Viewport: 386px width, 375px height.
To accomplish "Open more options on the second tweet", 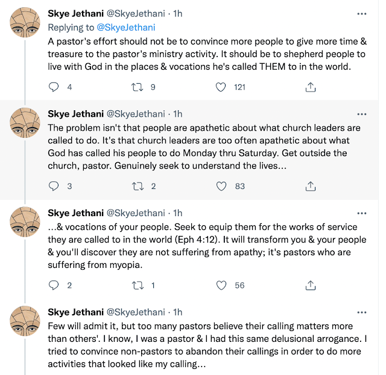I will (x=361, y=113).
